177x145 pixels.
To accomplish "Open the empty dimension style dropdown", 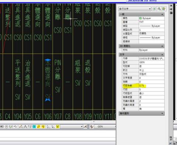I will point(72,127).
